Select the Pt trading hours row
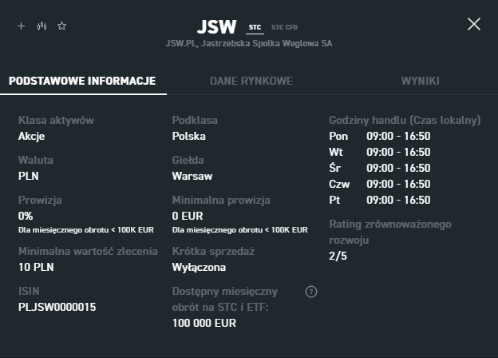This screenshot has width=498, height=358. click(x=380, y=200)
